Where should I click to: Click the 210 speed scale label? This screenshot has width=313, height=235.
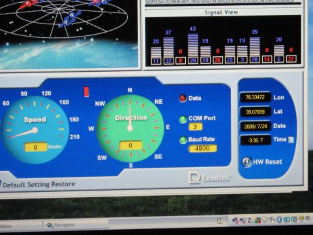click(x=74, y=137)
